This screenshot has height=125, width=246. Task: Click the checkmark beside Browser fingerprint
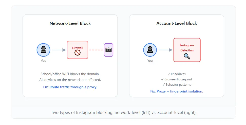[x=162, y=79]
